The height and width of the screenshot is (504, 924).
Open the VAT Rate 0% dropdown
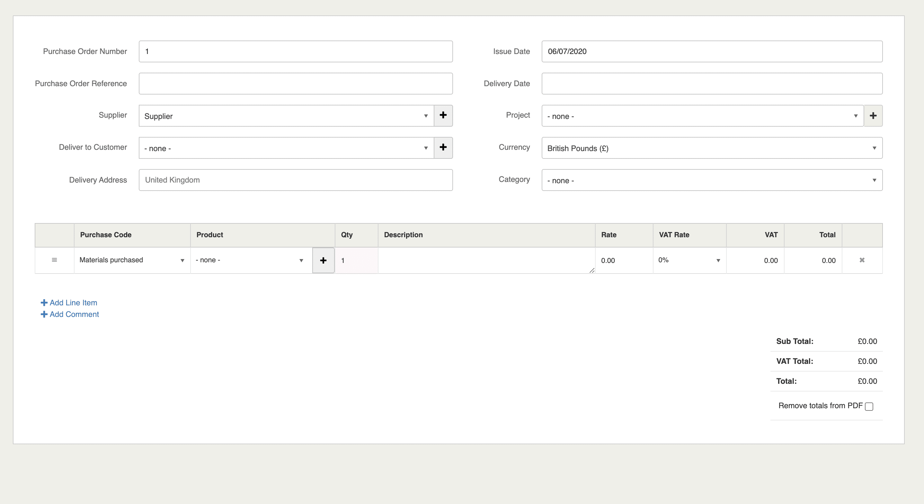click(689, 260)
